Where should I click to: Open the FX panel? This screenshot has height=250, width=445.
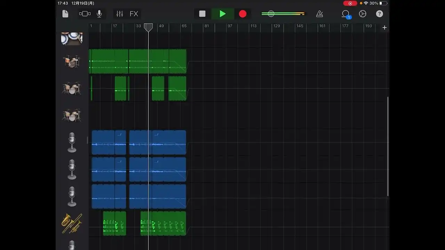pyautogui.click(x=134, y=14)
